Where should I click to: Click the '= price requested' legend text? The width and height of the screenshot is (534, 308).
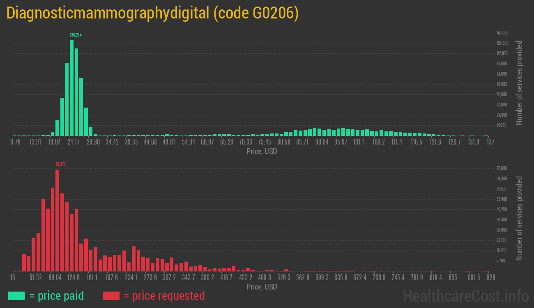tap(164, 296)
